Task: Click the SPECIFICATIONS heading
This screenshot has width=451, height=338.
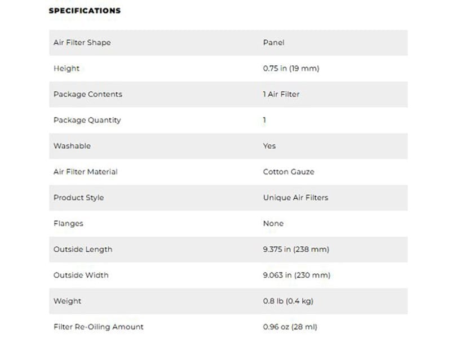Action: 85,11
